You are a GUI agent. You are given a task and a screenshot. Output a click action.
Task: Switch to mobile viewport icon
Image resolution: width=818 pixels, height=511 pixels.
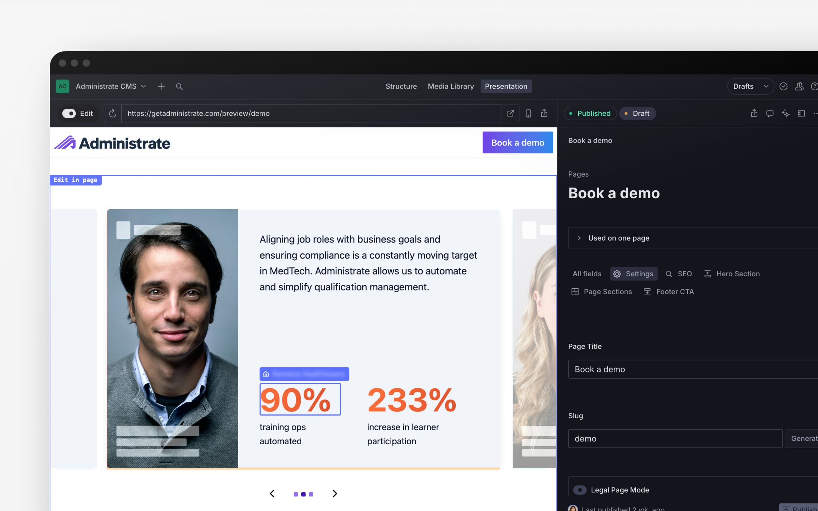coord(528,113)
